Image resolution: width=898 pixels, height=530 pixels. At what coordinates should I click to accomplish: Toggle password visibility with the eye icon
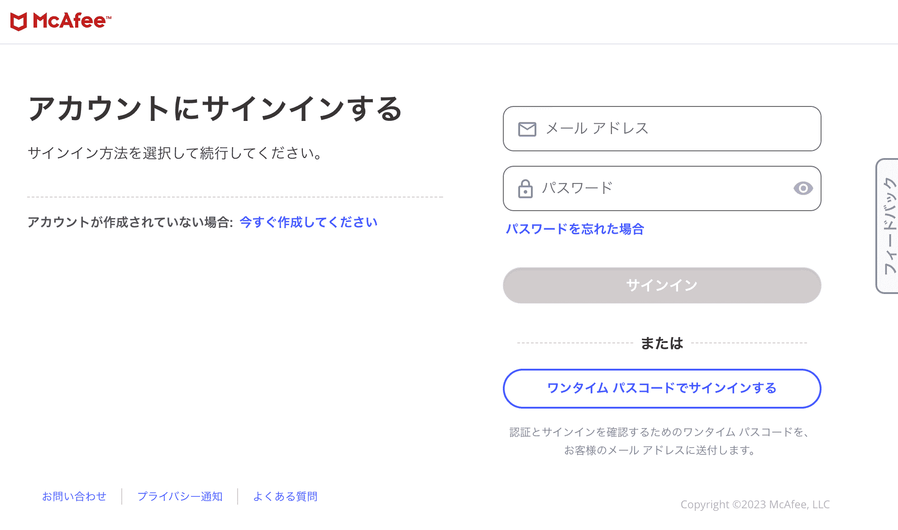pyautogui.click(x=803, y=188)
